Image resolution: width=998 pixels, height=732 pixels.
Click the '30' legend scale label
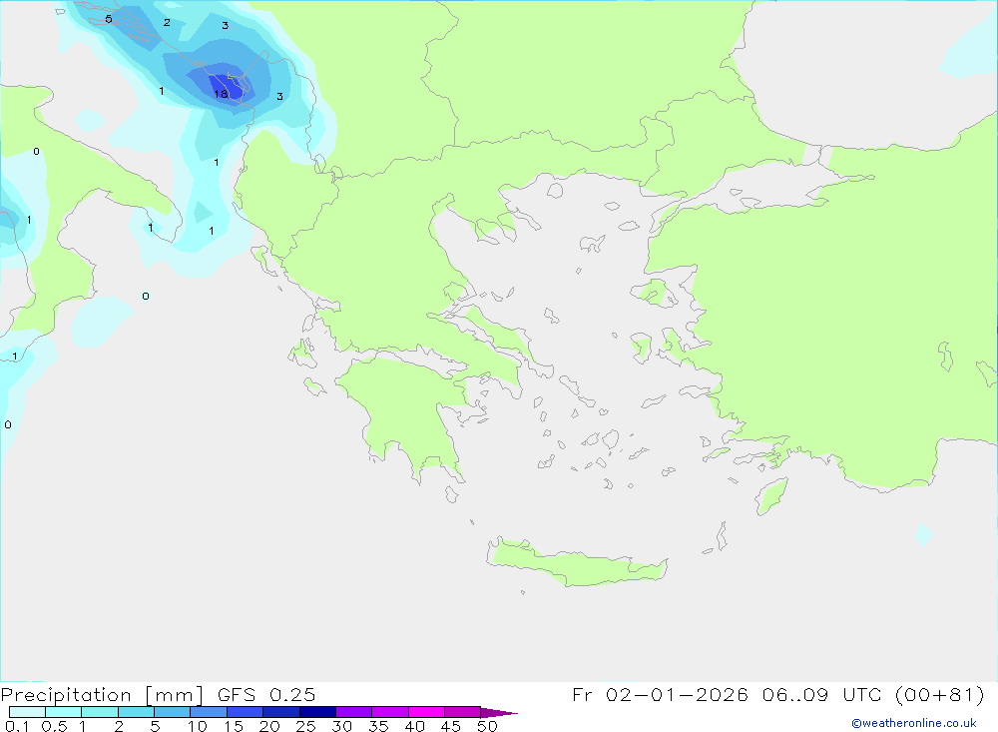point(341,726)
